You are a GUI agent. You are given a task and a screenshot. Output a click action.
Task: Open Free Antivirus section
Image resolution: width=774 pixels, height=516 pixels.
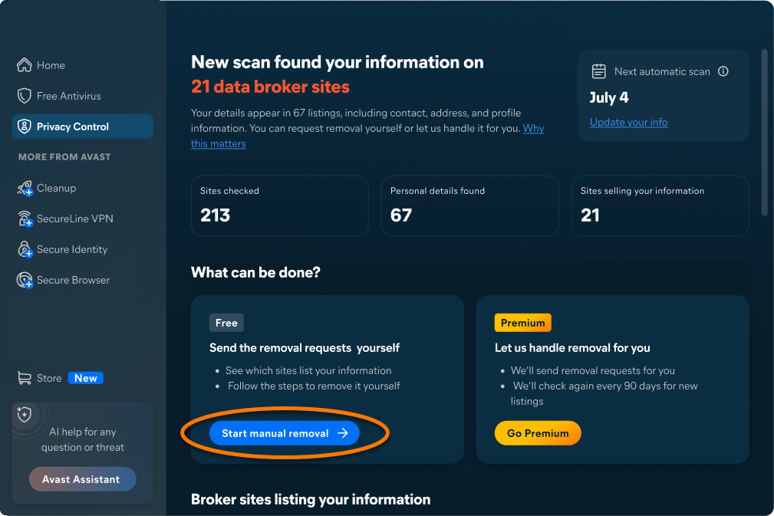(82, 96)
